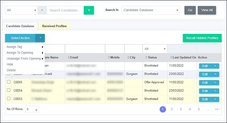This screenshot has width=227, height=123.
Task: Tick the checkbox for candidate C0055
Action: click(9, 82)
